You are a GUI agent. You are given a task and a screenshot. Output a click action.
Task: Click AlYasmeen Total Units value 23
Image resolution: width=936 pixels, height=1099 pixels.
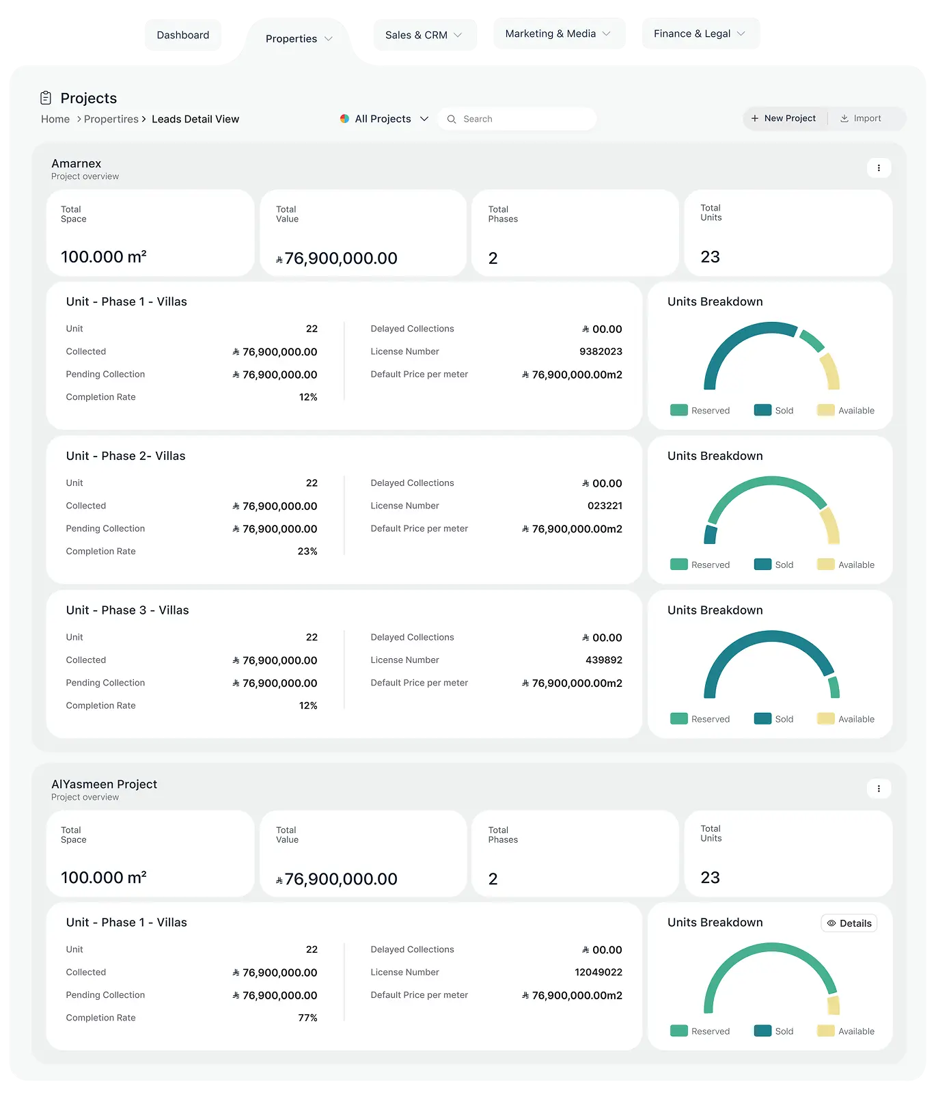710,878
